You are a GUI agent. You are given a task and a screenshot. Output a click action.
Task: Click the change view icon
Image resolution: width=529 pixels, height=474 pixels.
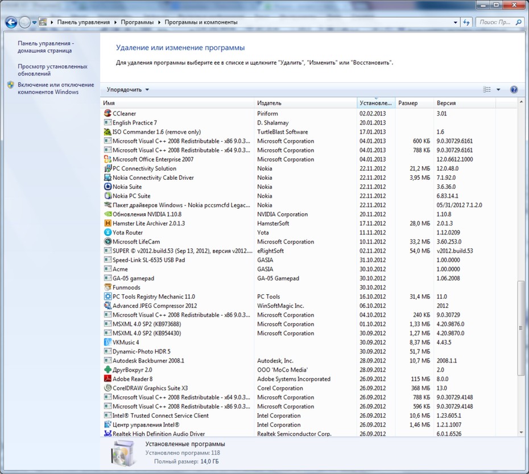(x=487, y=89)
